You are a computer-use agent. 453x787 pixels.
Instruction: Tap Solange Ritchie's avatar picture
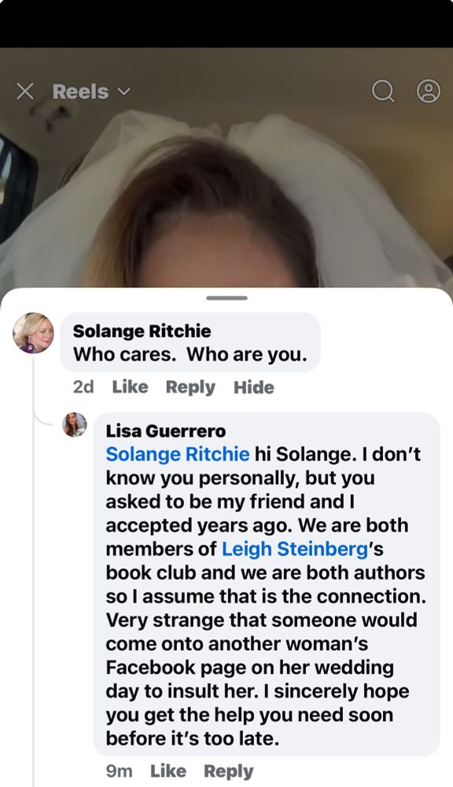(33, 333)
